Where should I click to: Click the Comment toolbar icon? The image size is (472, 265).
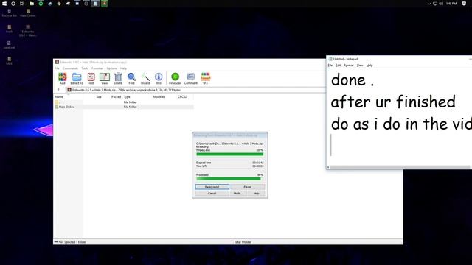click(190, 78)
